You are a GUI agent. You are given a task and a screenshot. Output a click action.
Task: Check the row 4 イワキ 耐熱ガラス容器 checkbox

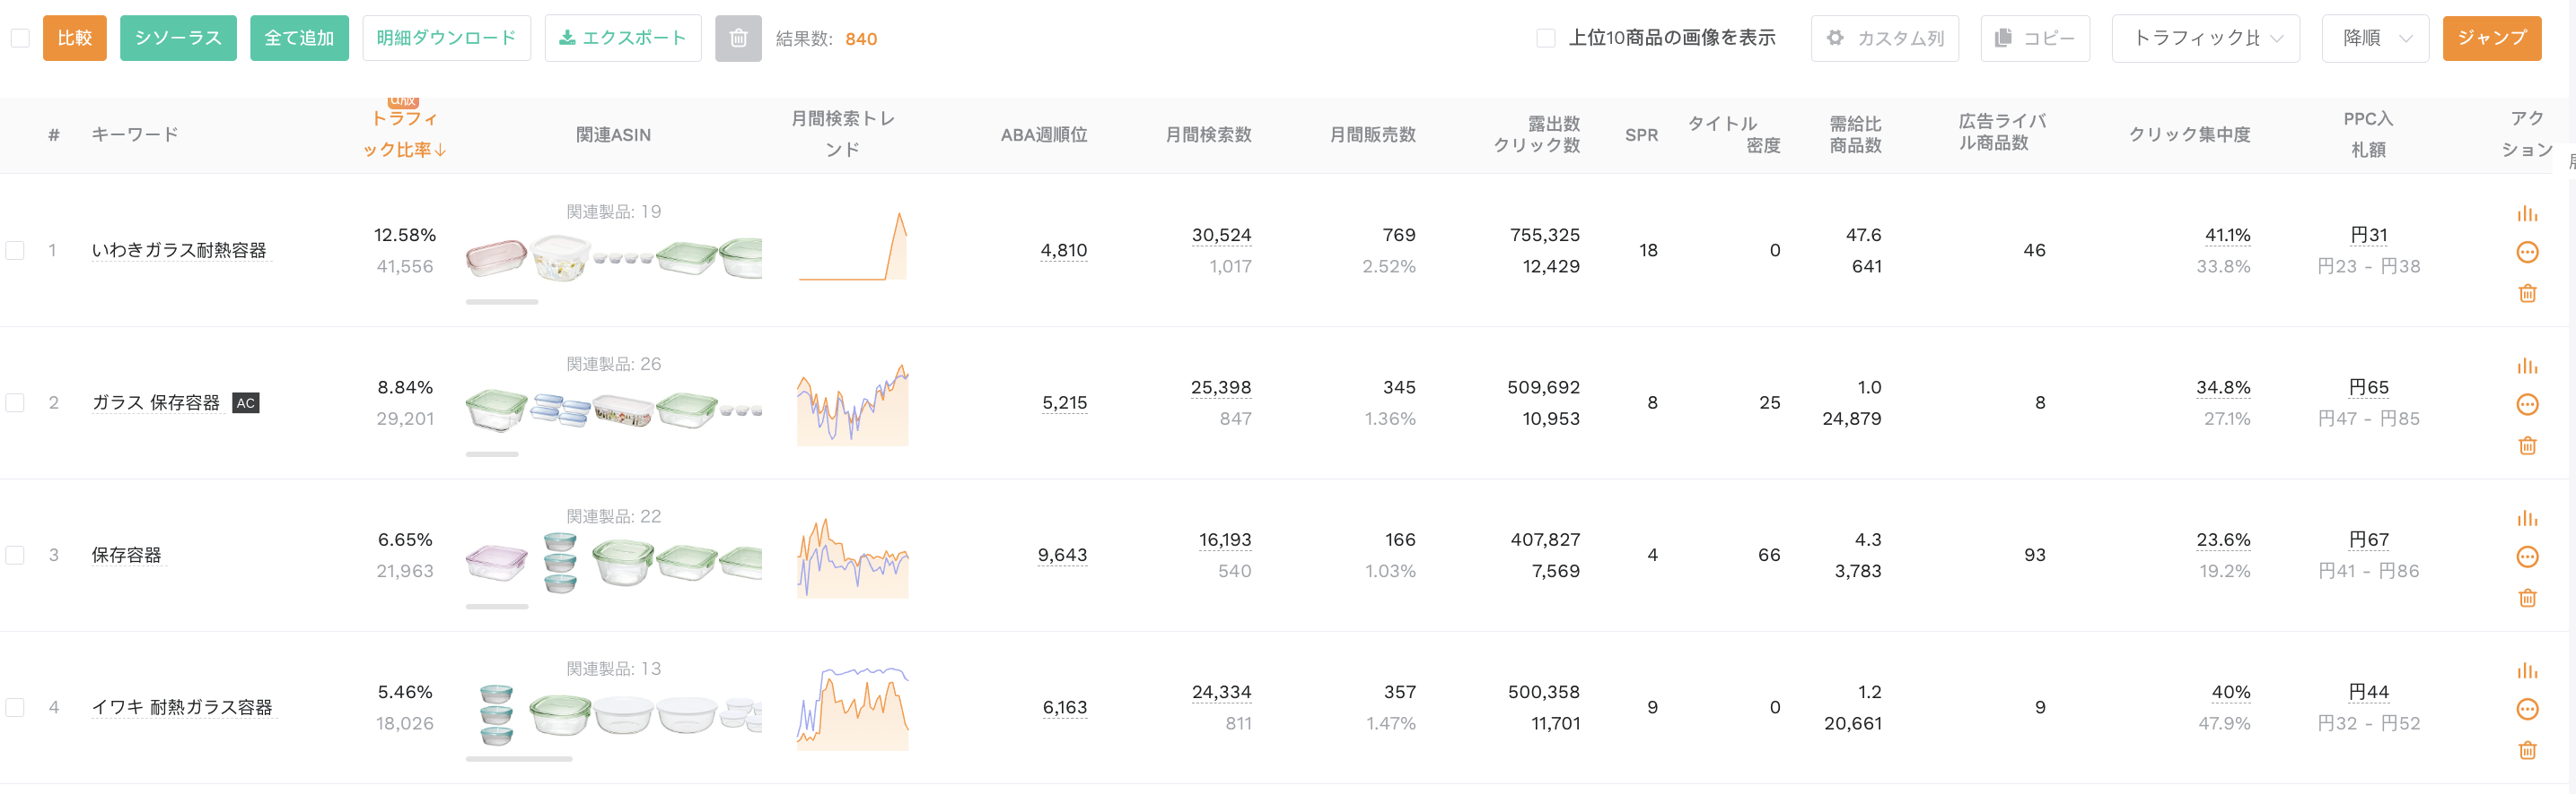coord(15,707)
